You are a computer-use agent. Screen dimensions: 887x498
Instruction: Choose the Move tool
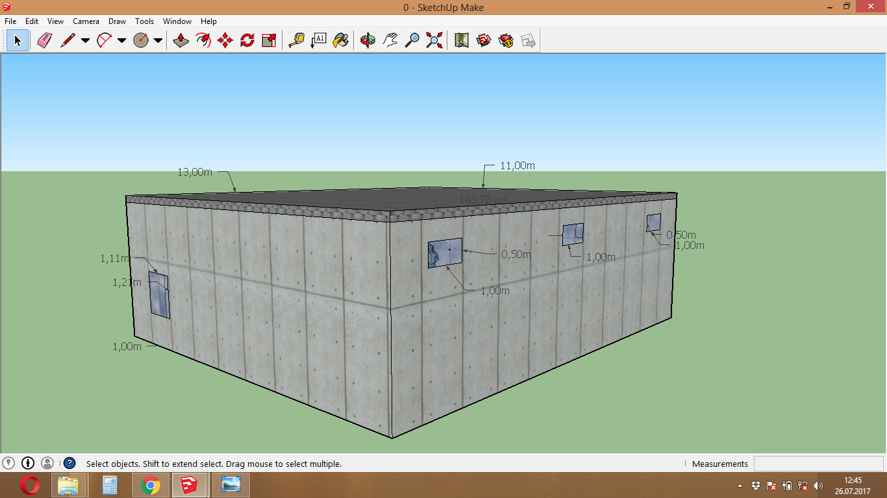[225, 41]
